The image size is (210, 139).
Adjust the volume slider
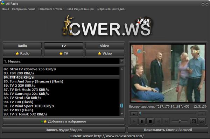[180, 121]
